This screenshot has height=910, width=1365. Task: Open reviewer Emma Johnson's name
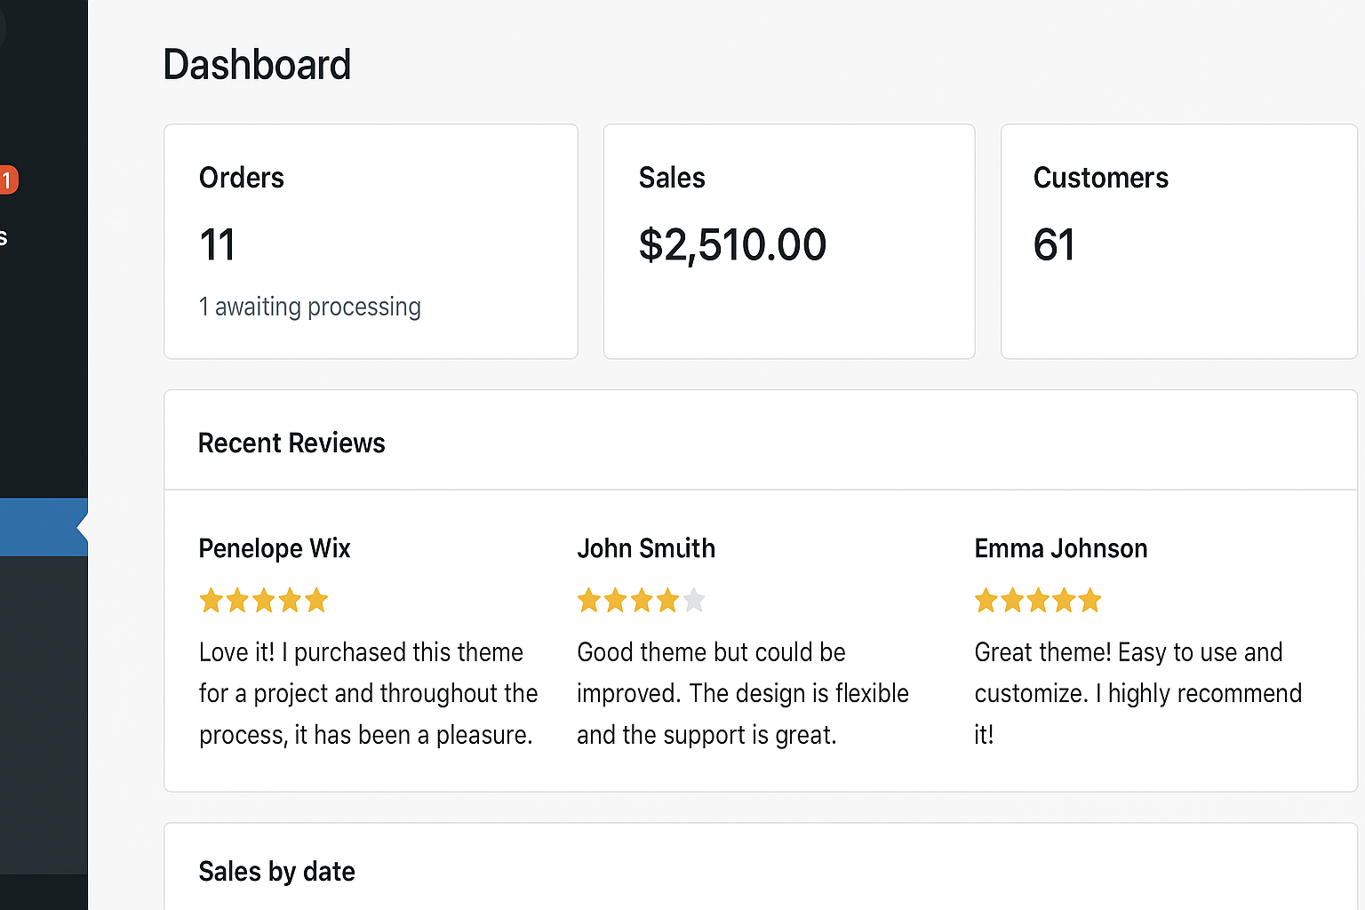1061,548
